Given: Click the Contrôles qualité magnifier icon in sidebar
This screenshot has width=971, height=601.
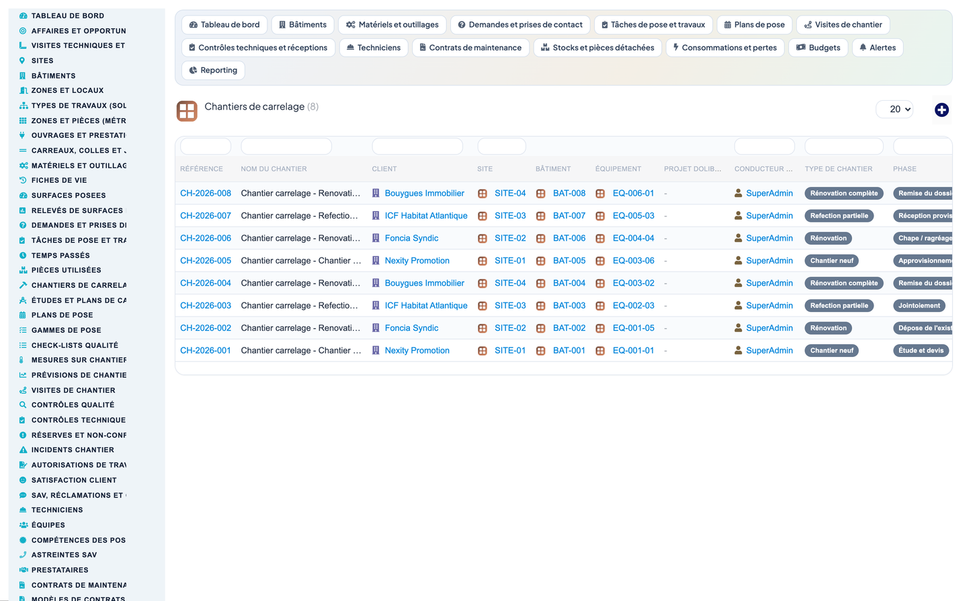Looking at the screenshot, I should 23,405.
